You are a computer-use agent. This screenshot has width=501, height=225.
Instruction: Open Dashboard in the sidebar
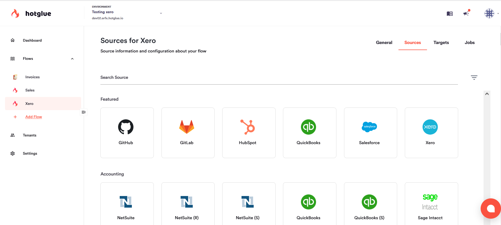32,40
